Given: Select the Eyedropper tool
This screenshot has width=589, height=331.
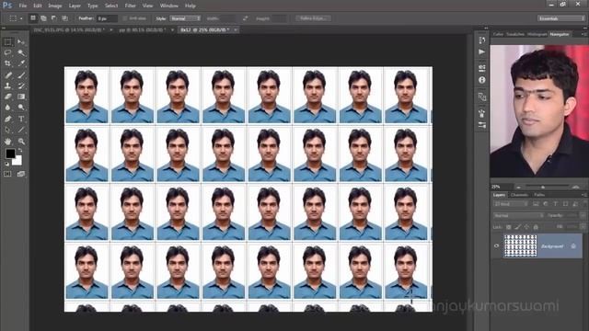Looking at the screenshot, I should 21,63.
